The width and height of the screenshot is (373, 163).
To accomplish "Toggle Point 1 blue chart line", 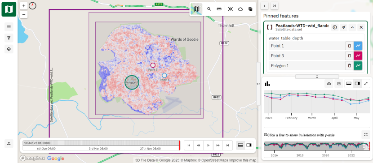I will (x=358, y=46).
